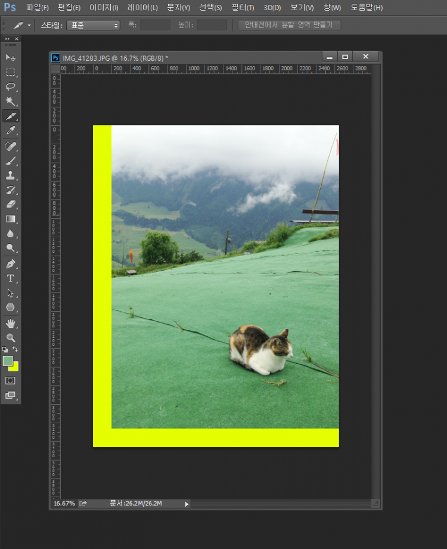Select the Lasso tool
The image size is (447, 549).
(11, 86)
